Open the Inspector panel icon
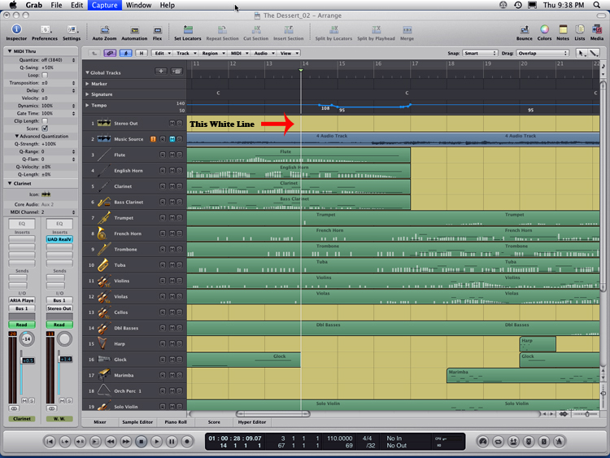610x458 pixels. (16, 29)
